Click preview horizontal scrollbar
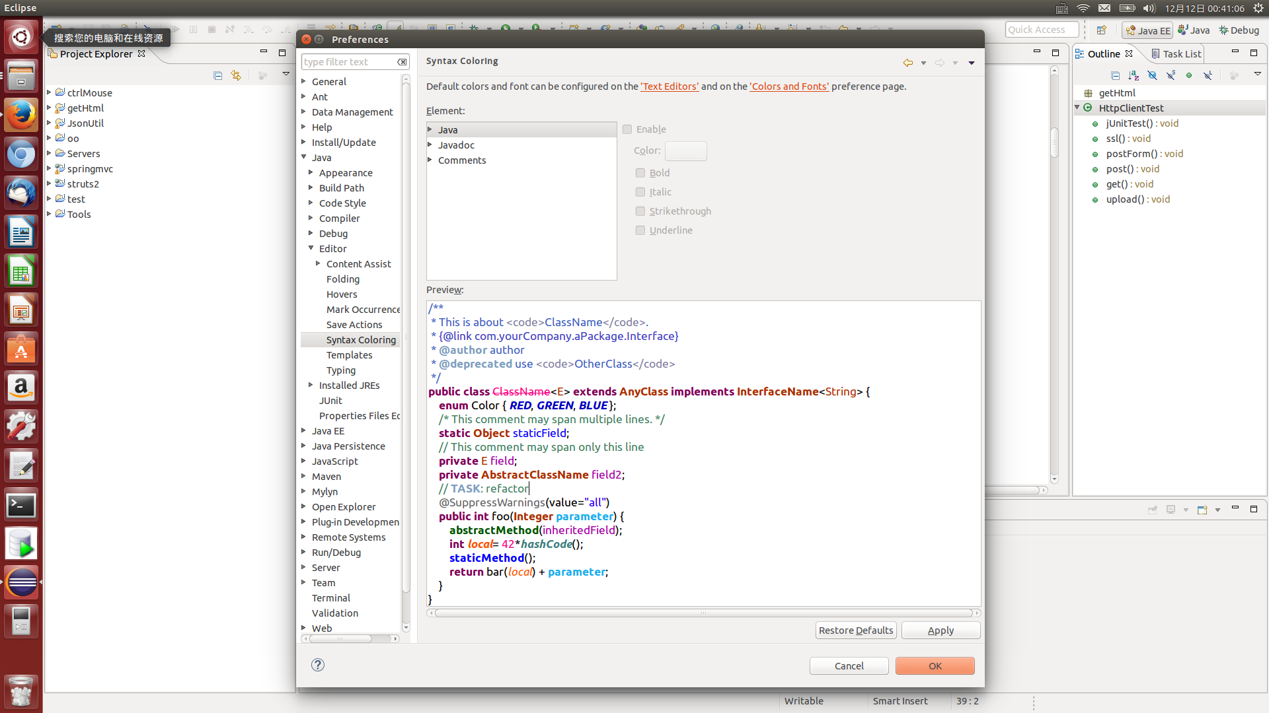Viewport: 1269px width, 713px height. [x=703, y=613]
